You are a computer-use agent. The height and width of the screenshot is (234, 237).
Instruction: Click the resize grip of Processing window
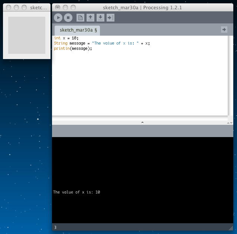pos(230,227)
